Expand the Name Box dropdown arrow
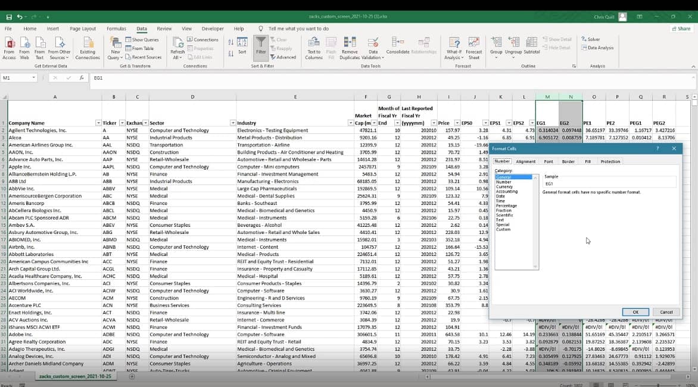 coord(33,78)
